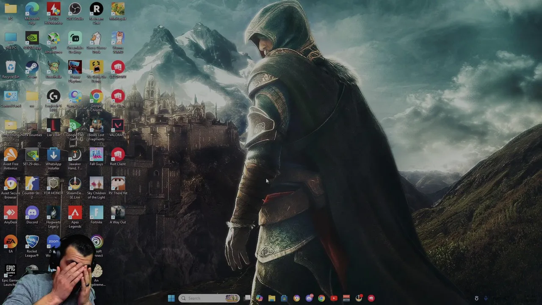Click the microphone tray icon
Screen dimensions: 542x305
[486, 298]
